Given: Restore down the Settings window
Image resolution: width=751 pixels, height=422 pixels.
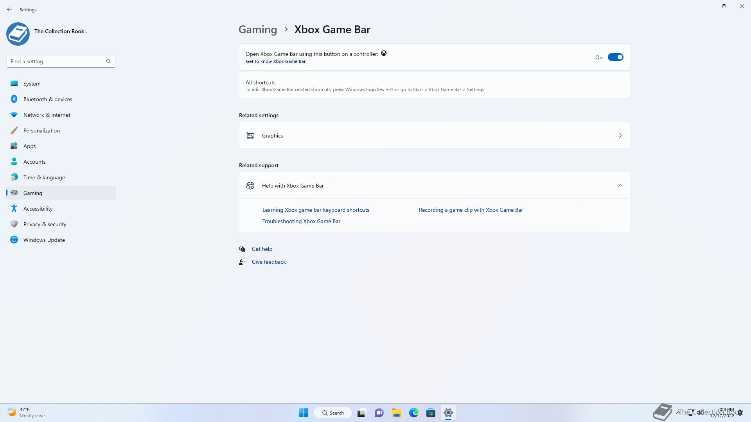Looking at the screenshot, I should click(724, 6).
